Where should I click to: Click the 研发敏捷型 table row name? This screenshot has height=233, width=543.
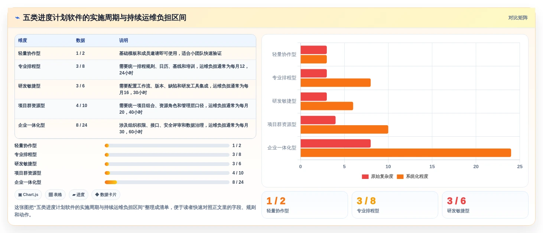click(x=29, y=86)
